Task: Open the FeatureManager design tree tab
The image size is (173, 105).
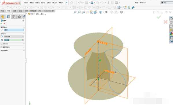Action: pyautogui.click(x=3, y=17)
